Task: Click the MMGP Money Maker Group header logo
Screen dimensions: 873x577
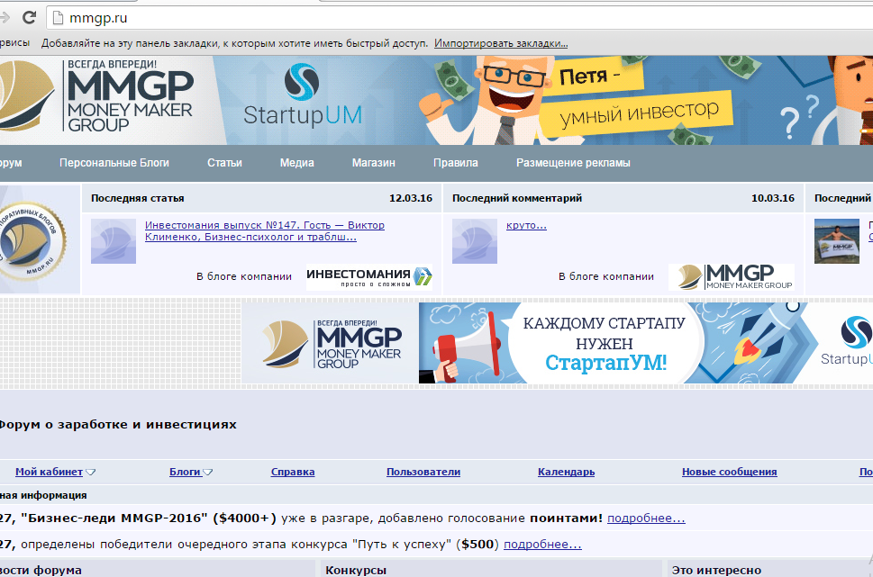Action: [97, 97]
